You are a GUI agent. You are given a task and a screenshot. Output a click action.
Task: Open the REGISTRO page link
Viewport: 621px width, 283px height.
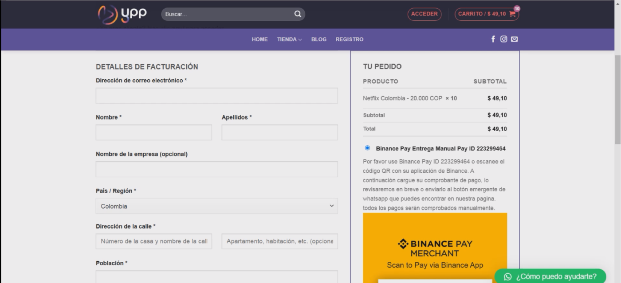tap(349, 39)
